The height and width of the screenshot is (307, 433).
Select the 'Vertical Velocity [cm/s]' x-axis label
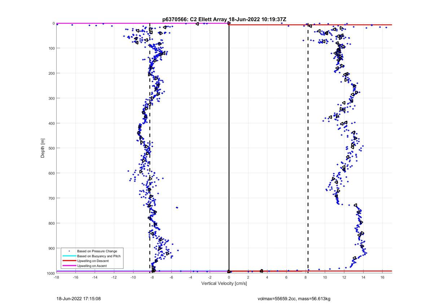[224, 284]
